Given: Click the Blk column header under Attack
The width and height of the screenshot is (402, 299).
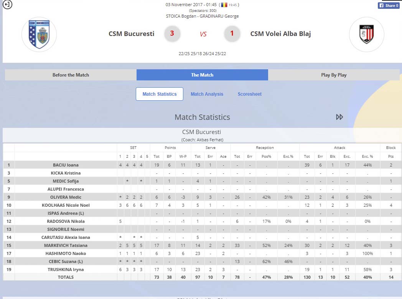Looking at the screenshot, I should (333, 156).
